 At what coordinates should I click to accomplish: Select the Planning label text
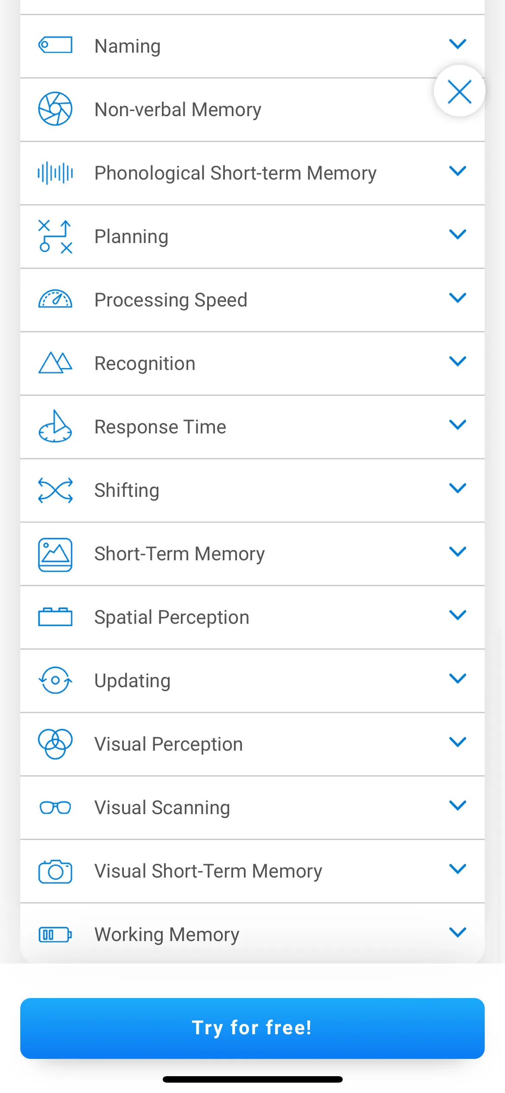point(131,237)
